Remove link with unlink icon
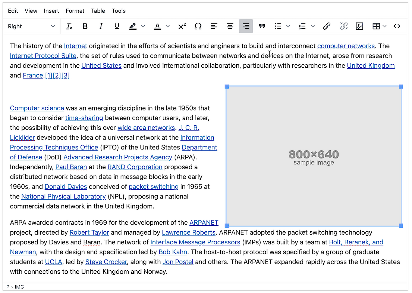Screen dimensions: 412x293 point(343,26)
